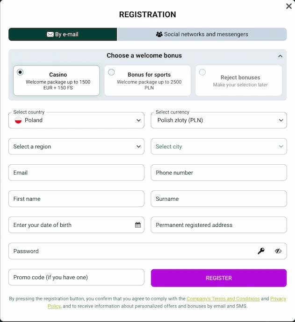Open the Company's Terms and Conditions link
The image size is (295, 322).
tap(223, 299)
